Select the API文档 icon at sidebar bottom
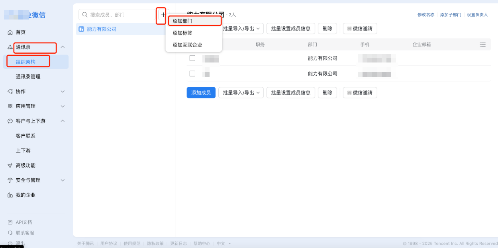This screenshot has width=498, height=248. [10, 222]
